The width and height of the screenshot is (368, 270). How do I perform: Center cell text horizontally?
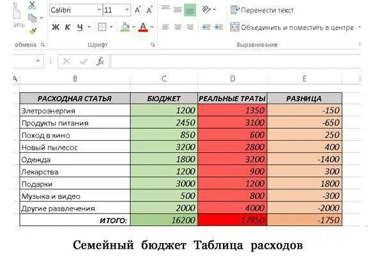point(178,28)
